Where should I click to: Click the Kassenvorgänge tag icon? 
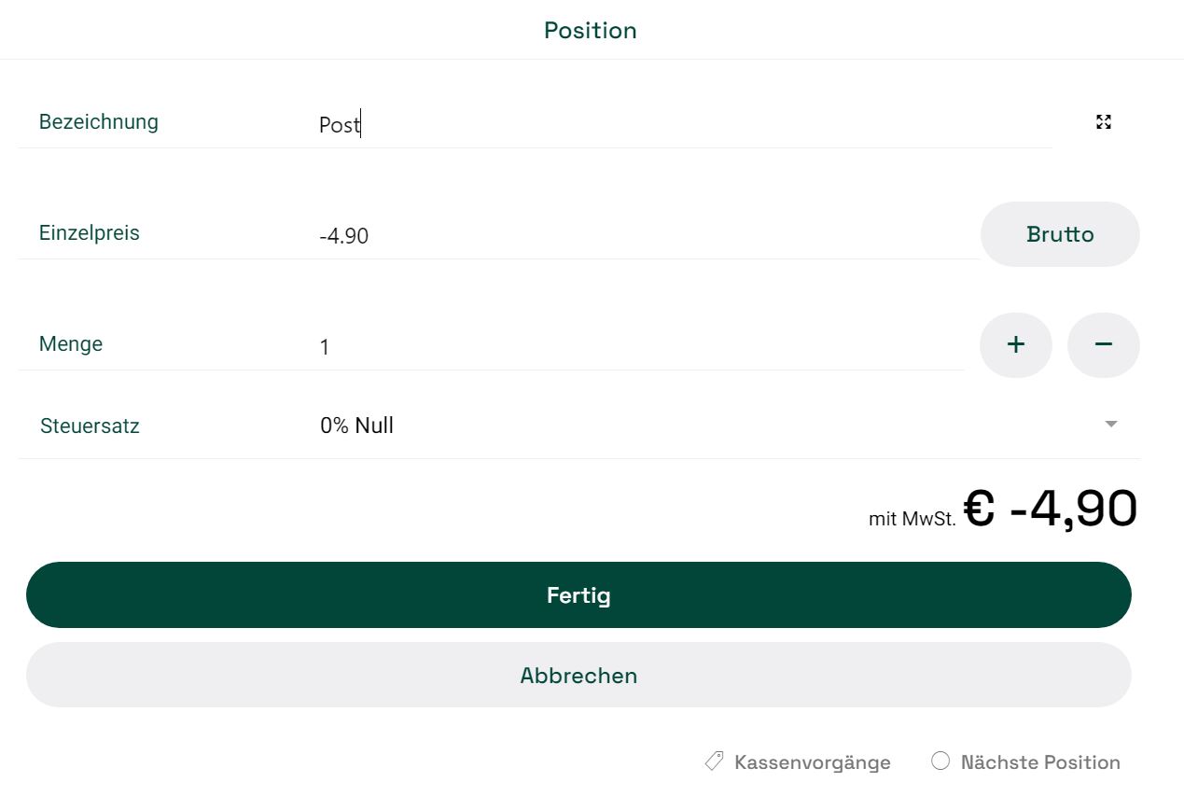click(714, 762)
